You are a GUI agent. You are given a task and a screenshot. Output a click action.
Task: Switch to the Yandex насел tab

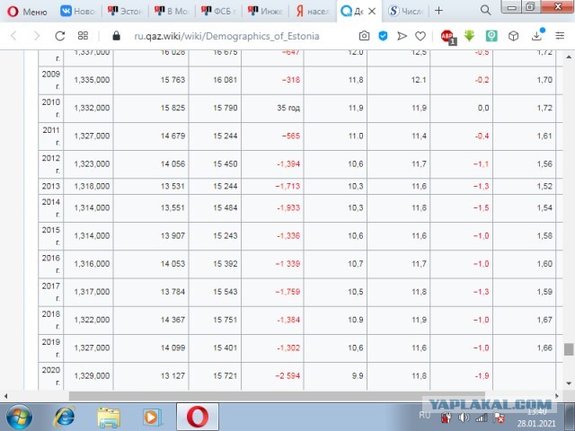point(313,12)
